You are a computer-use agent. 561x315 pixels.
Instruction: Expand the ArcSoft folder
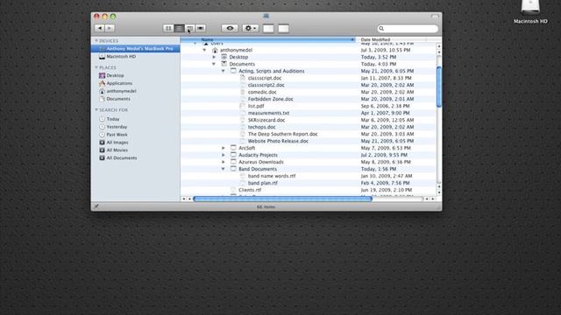(x=224, y=148)
